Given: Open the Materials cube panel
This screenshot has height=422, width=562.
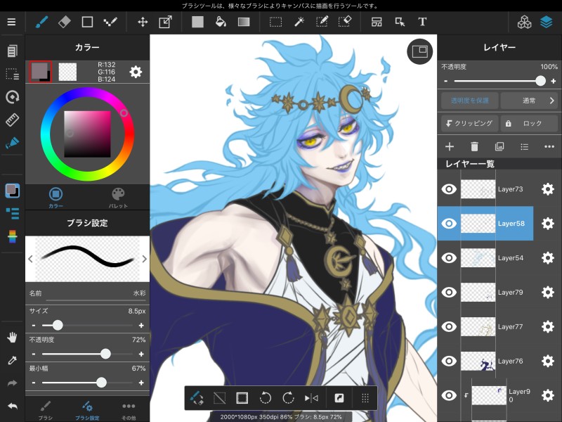Looking at the screenshot, I should (x=524, y=22).
